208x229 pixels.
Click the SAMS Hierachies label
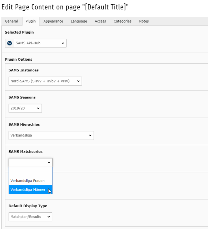point(24,124)
